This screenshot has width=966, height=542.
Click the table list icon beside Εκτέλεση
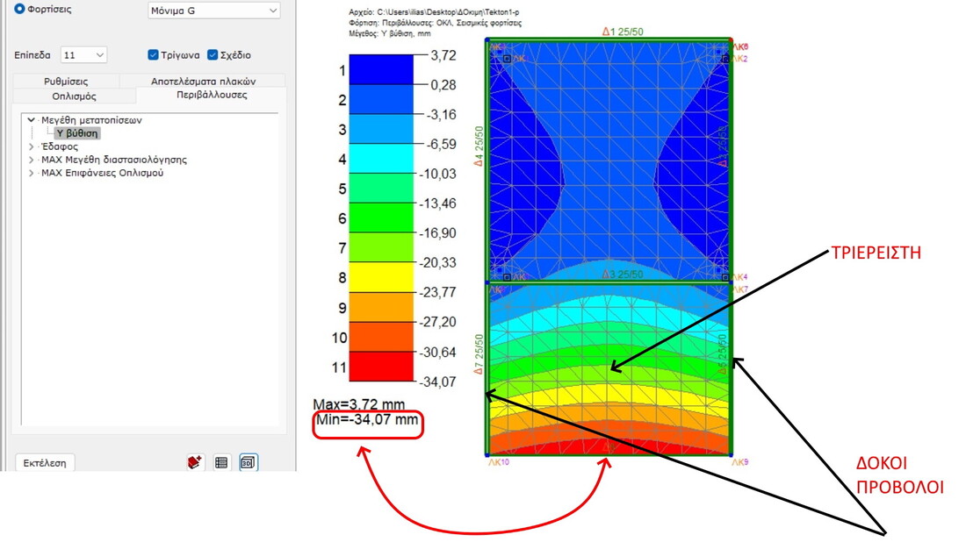click(222, 462)
